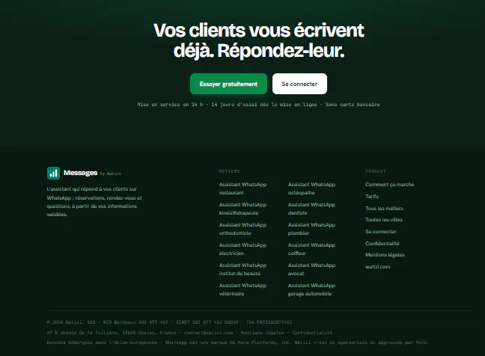The height and width of the screenshot is (356, 485).
Task: Click the footer description starting 'L'assistant qui répond'
Action: click(94, 201)
